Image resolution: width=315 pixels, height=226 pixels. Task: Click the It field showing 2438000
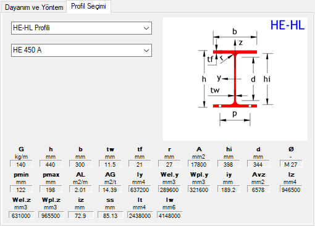[140, 216]
